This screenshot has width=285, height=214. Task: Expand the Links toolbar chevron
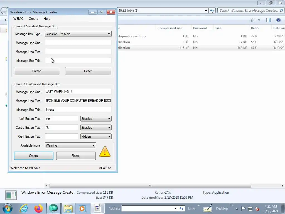tap(199, 206)
